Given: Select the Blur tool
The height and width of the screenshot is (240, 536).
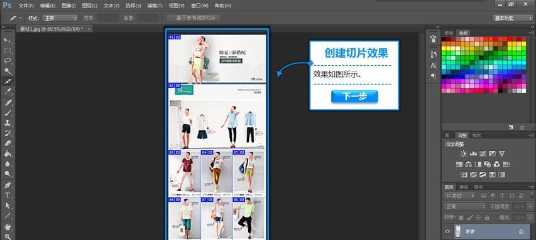Looking at the screenshot, I should click(8, 164).
